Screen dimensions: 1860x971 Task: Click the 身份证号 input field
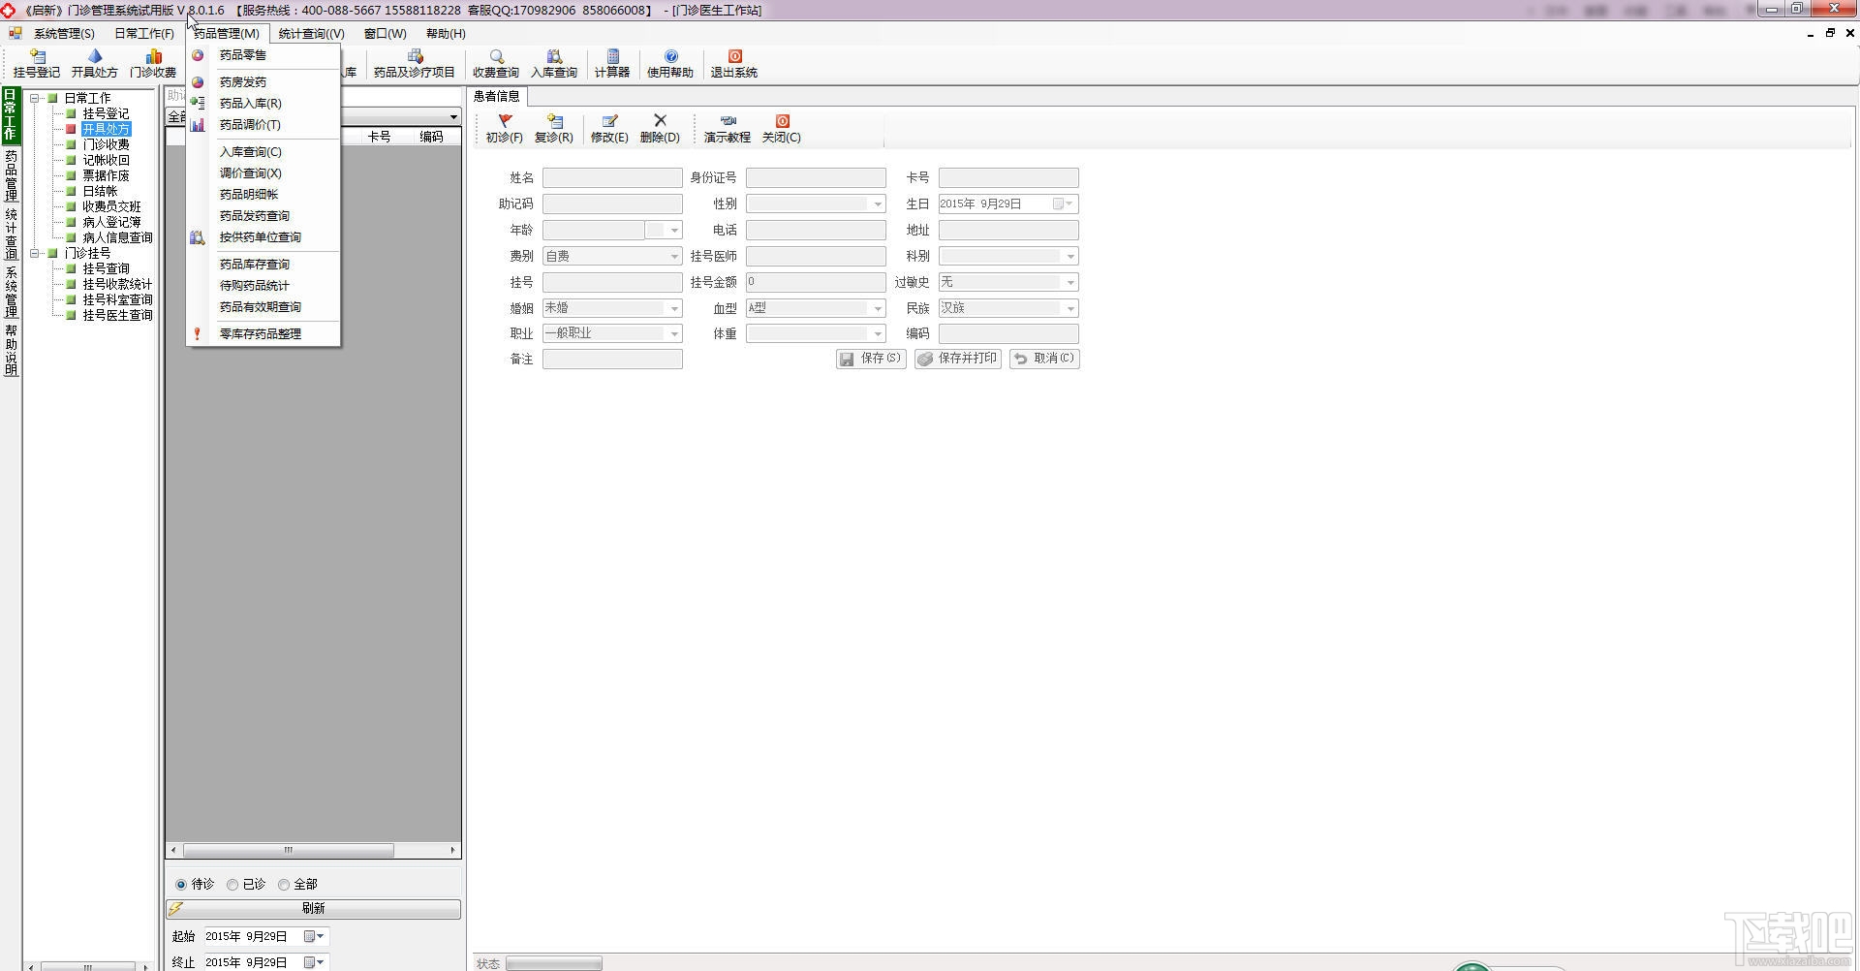(816, 178)
